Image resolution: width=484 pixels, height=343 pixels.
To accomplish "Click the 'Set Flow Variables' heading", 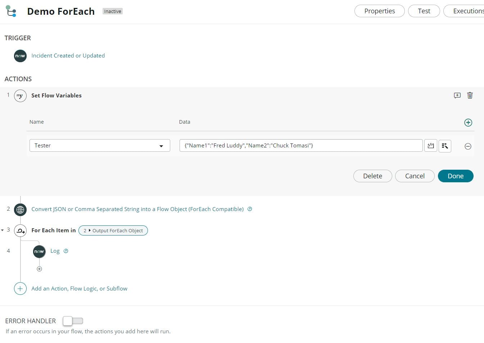I will click(56, 96).
